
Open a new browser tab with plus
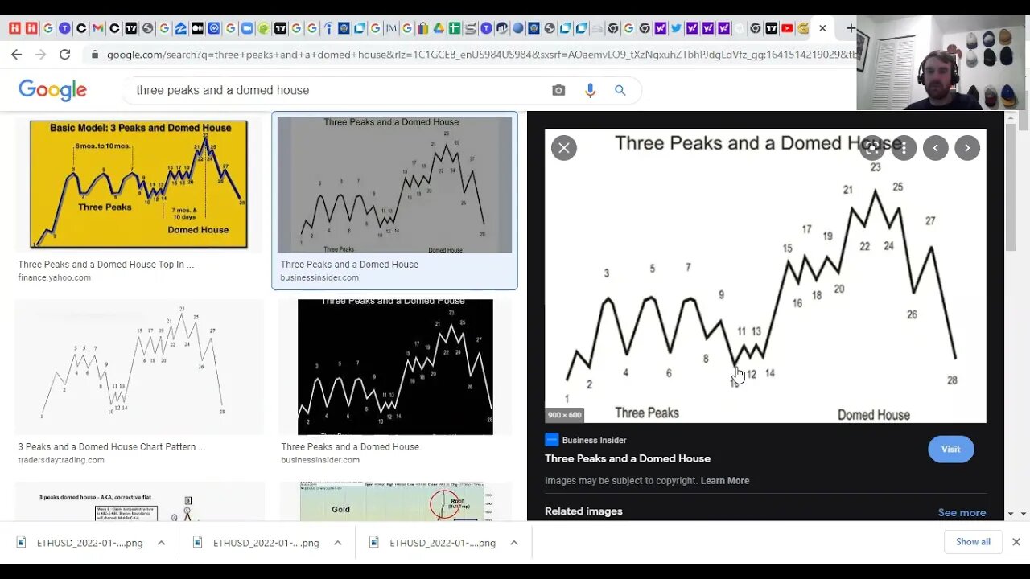point(851,28)
